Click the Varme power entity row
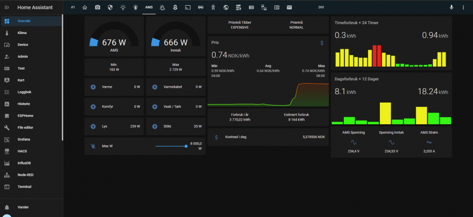Screen dimensions: 473x217 [114, 87]
